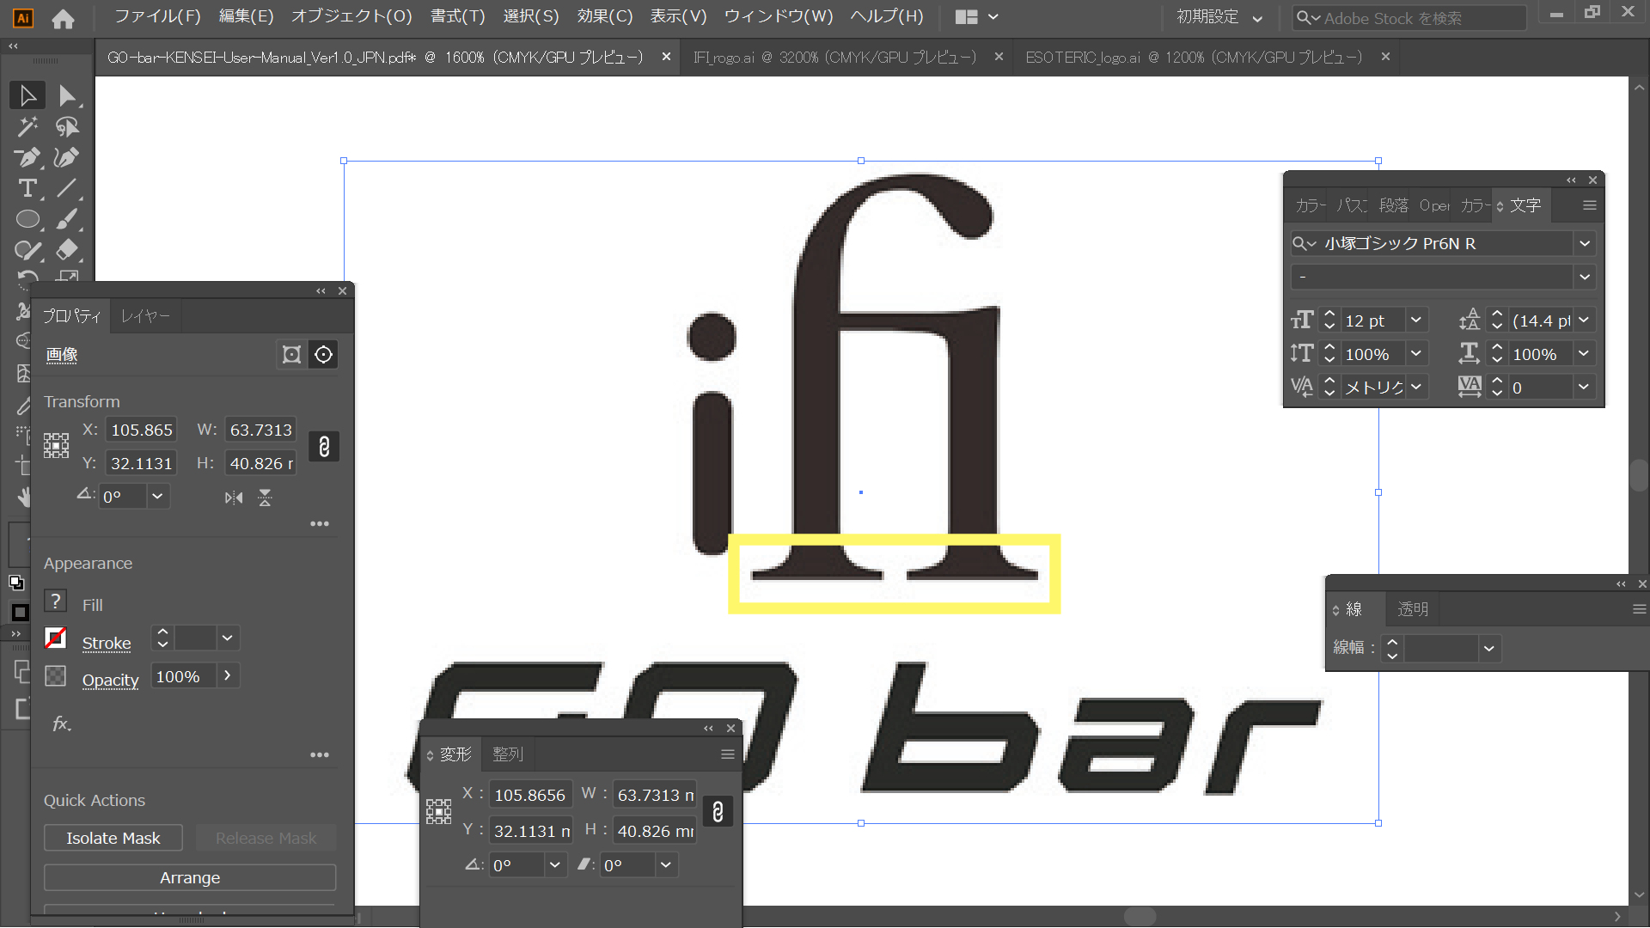The width and height of the screenshot is (1650, 928).
Task: Click the Isolate Mask button
Action: 113,838
